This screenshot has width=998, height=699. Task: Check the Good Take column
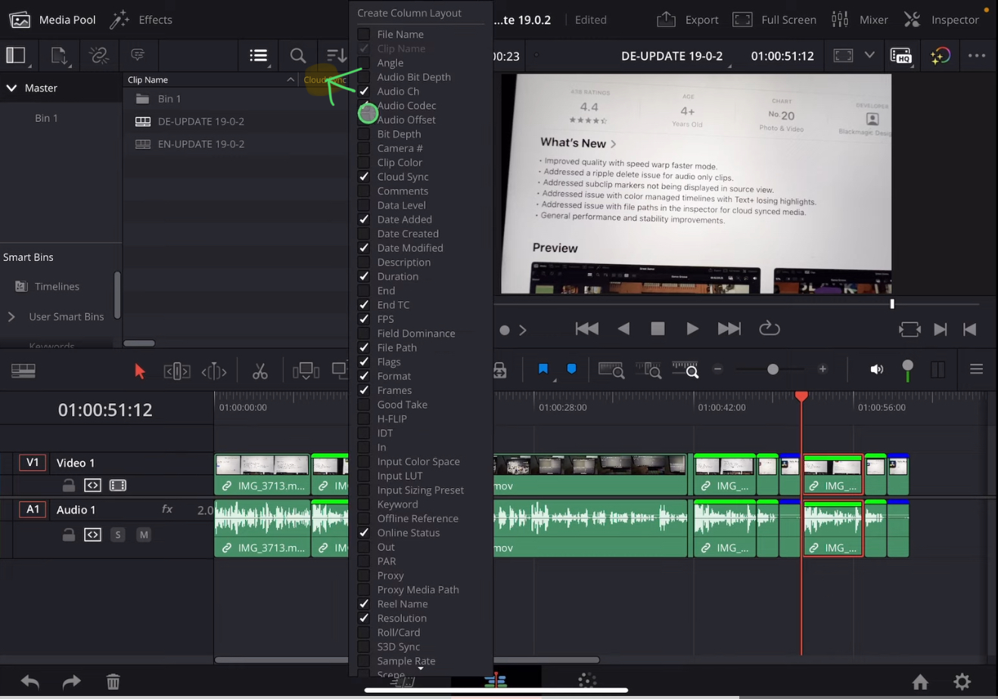click(x=364, y=404)
